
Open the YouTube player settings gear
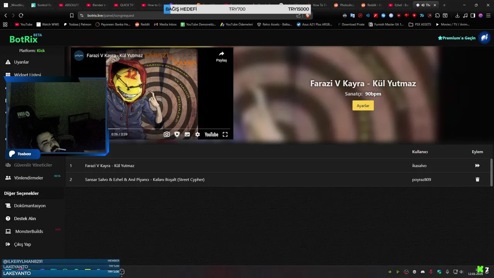[198, 134]
